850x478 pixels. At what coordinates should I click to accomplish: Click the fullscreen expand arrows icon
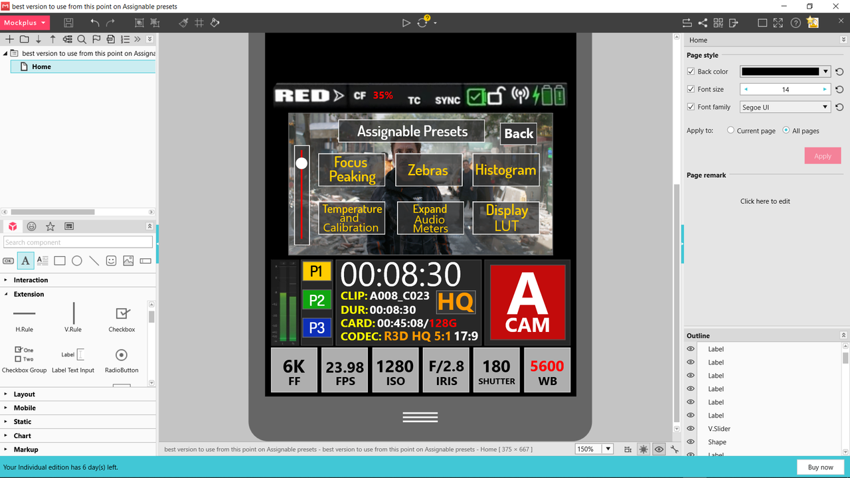(x=778, y=23)
